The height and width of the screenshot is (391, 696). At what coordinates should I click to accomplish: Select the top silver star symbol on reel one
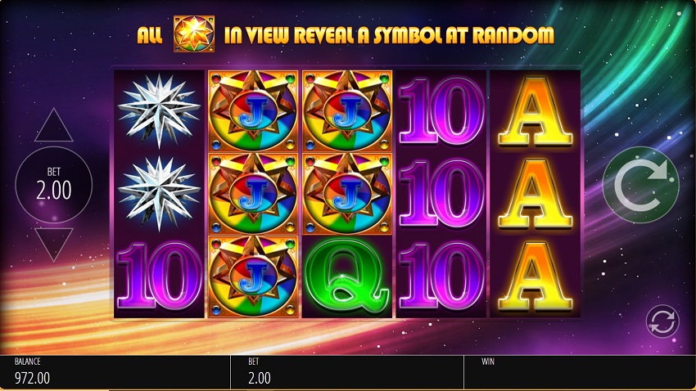point(159,110)
